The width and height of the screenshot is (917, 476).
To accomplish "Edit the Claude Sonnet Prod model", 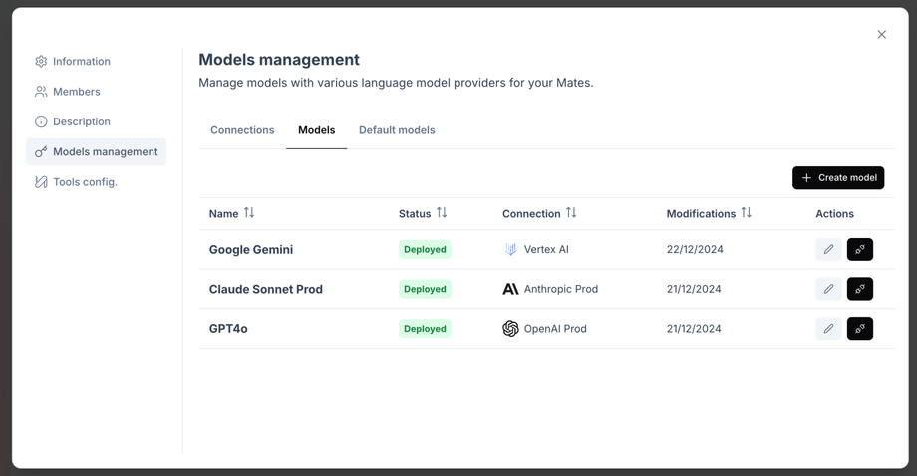I will (828, 289).
